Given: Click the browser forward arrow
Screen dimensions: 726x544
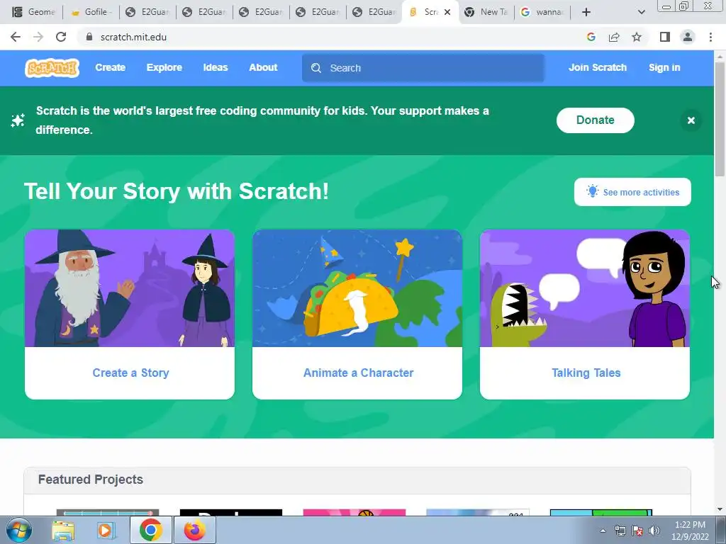Looking at the screenshot, I should pos(38,37).
